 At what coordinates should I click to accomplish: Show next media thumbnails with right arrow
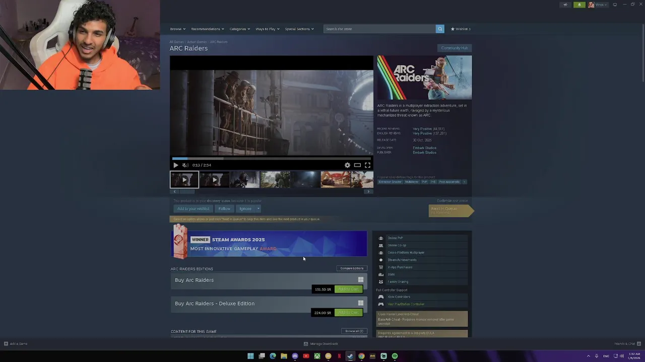pos(368,192)
